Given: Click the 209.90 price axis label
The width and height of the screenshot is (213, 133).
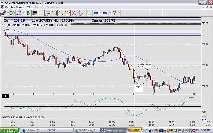Looking at the screenshot, I should 205,45.
